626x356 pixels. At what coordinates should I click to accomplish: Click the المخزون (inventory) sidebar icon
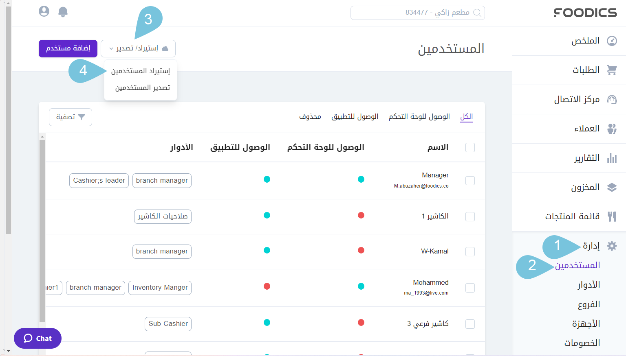tap(612, 188)
